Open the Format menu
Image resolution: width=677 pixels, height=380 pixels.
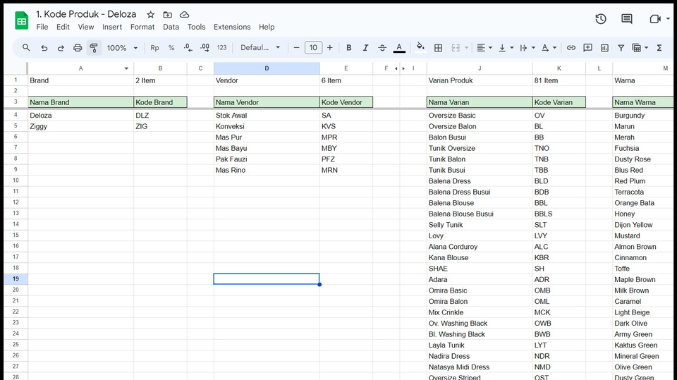(x=142, y=27)
